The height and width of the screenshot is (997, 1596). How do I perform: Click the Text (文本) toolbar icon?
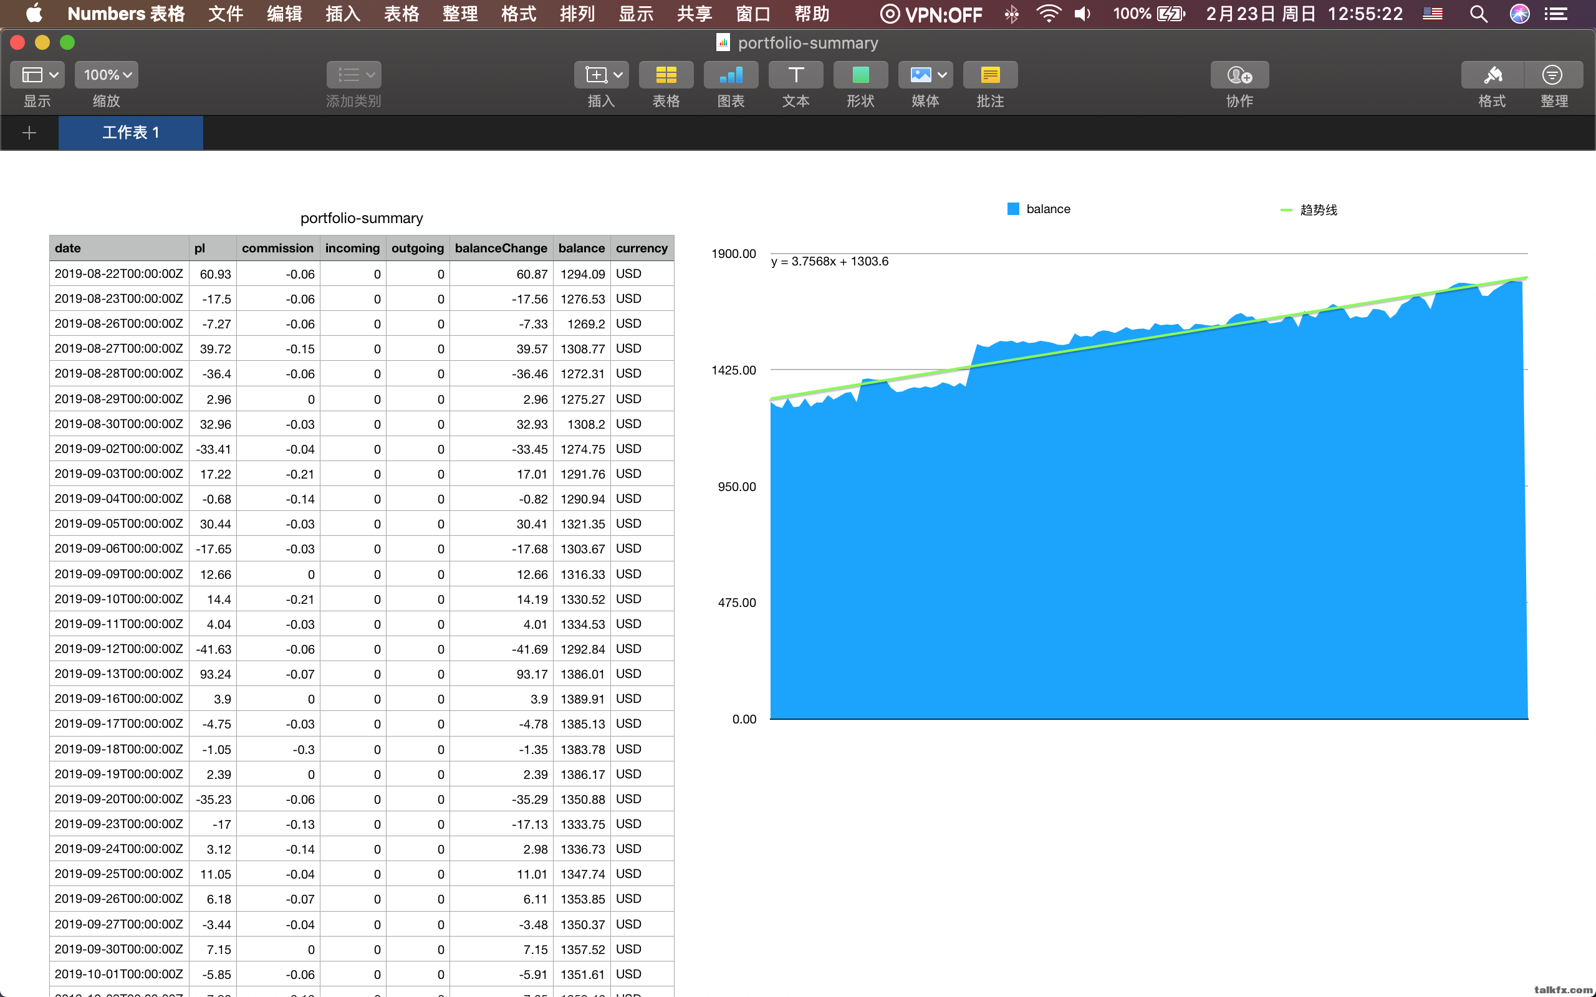tap(796, 75)
